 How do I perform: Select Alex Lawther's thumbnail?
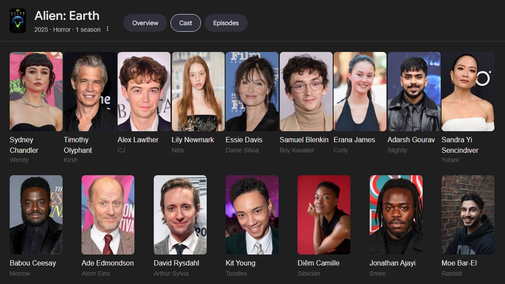(144, 92)
